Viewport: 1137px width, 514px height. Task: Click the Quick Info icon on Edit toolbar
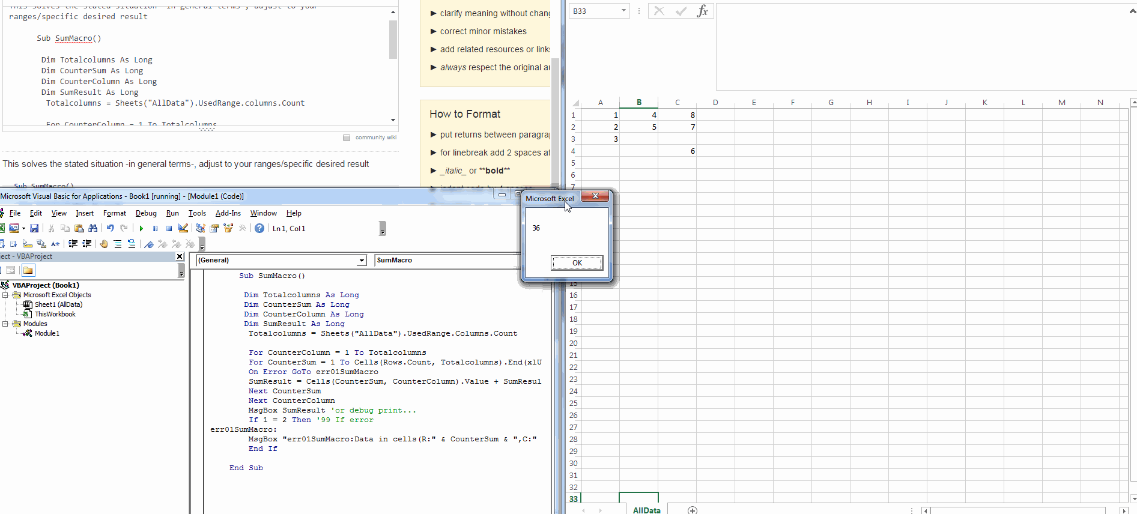point(28,244)
